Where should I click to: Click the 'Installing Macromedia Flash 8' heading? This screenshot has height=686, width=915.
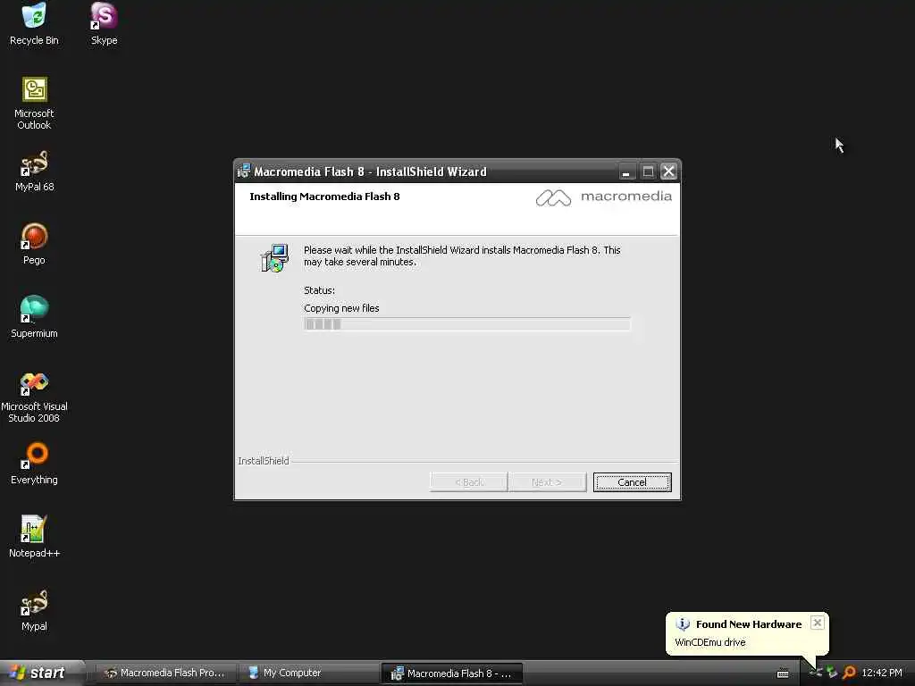pos(324,197)
